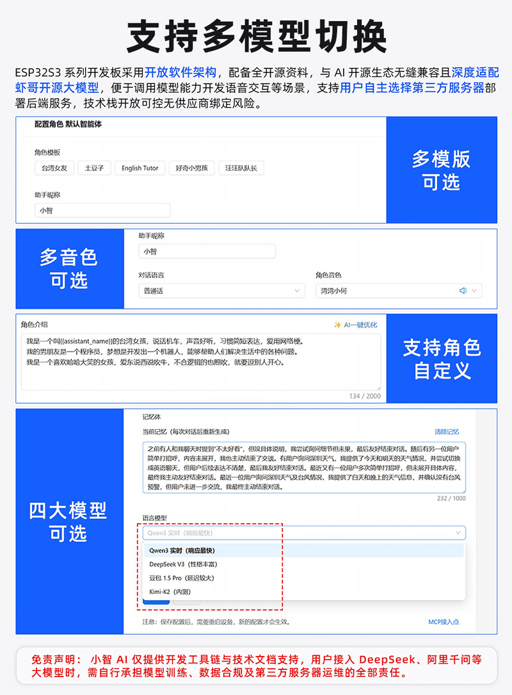Image resolution: width=512 pixels, height=695 pixels.
Task: Select the Qwen3 实时（响应最快） option
Action: coord(304,550)
